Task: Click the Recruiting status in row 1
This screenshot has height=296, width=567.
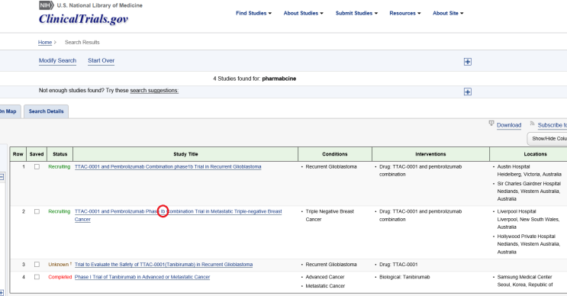Action: 60,166
